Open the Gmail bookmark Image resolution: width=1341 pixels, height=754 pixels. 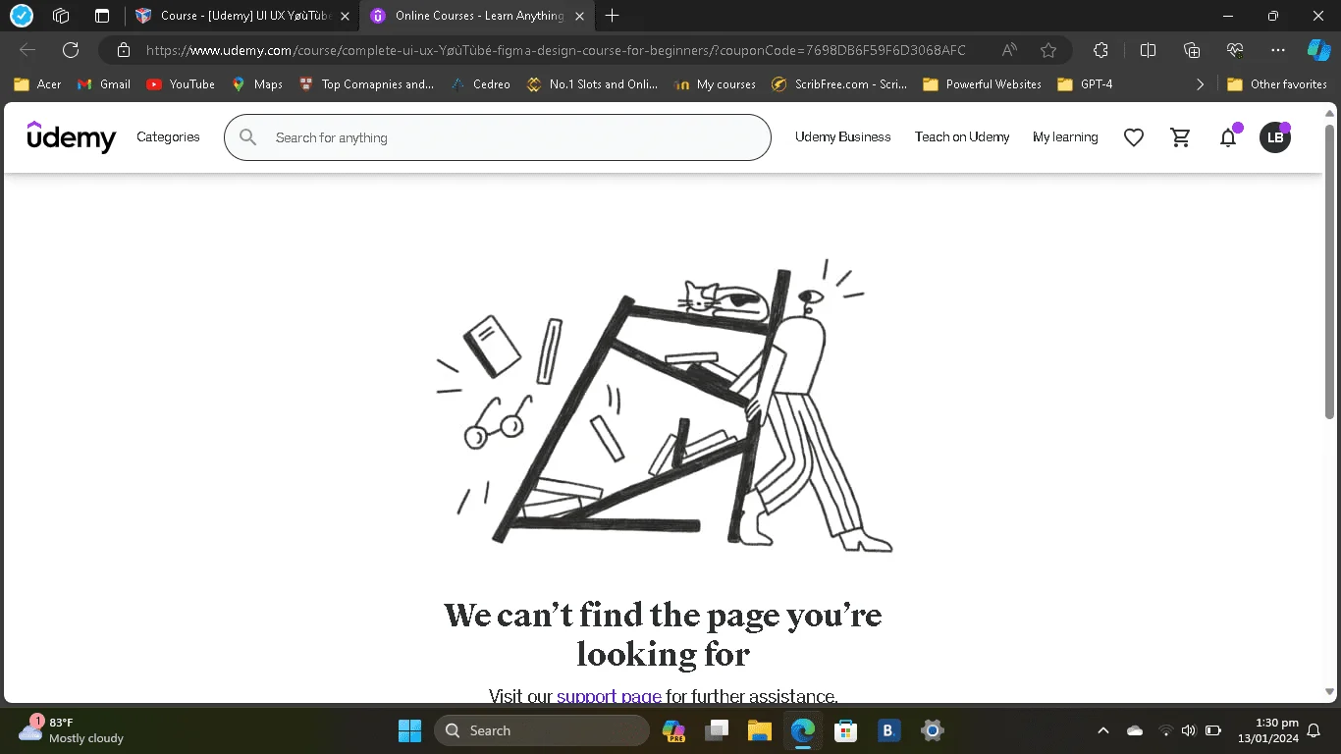(x=103, y=84)
